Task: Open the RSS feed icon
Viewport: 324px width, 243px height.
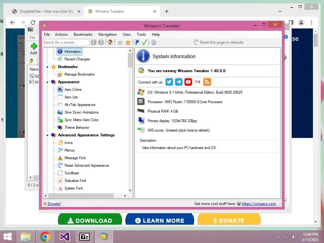Action: [x=207, y=82]
